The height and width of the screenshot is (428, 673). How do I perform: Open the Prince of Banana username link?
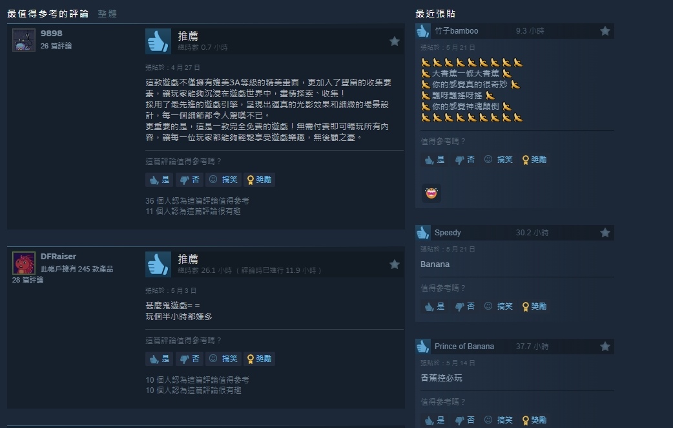(x=464, y=347)
